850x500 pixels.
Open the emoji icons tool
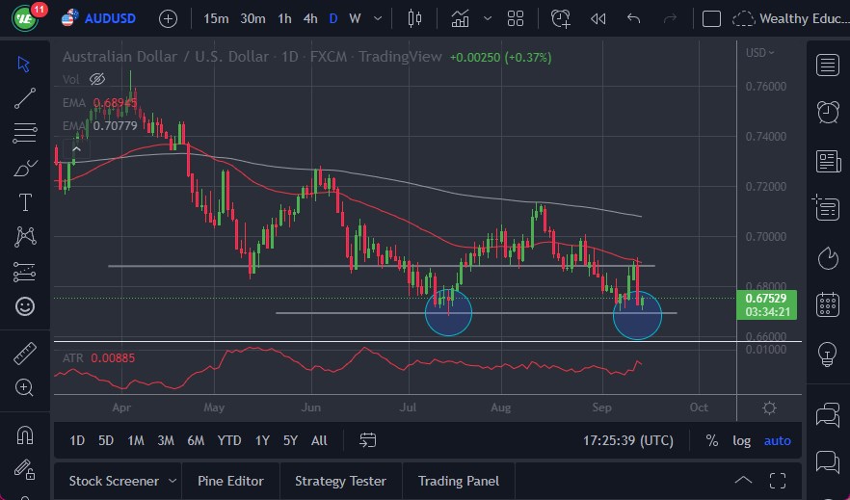[25, 306]
